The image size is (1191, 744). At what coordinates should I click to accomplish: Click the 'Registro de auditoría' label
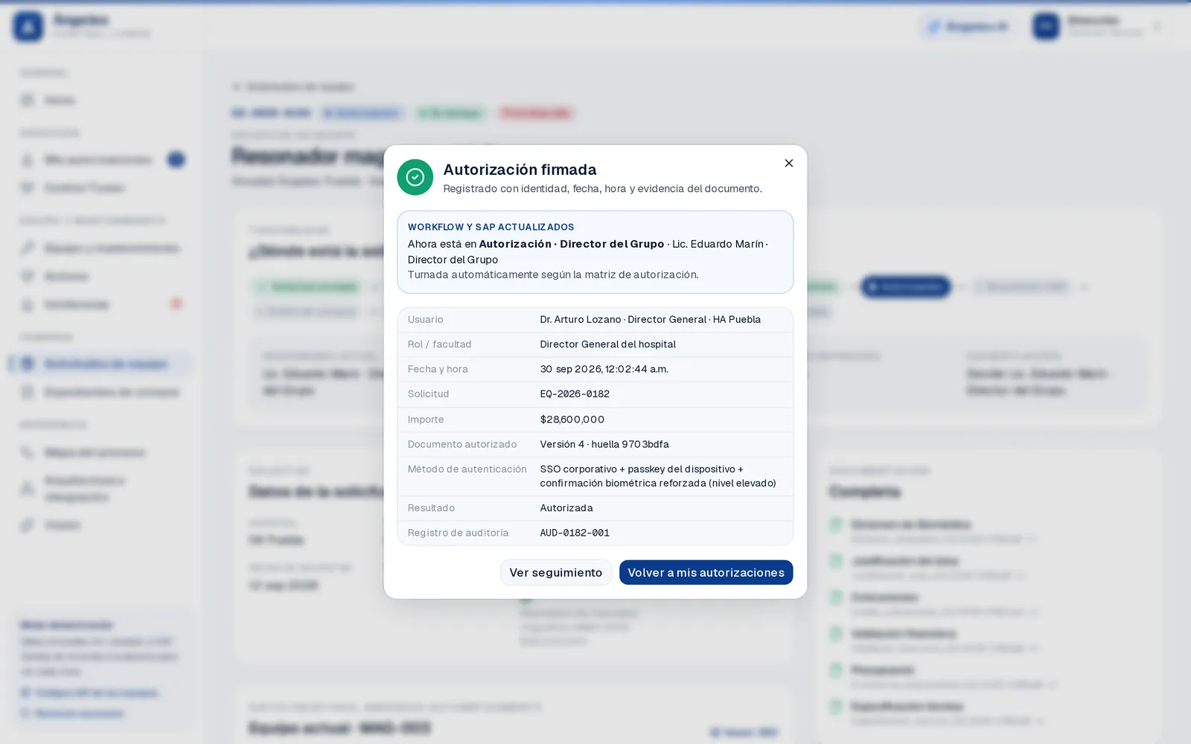[x=459, y=533]
